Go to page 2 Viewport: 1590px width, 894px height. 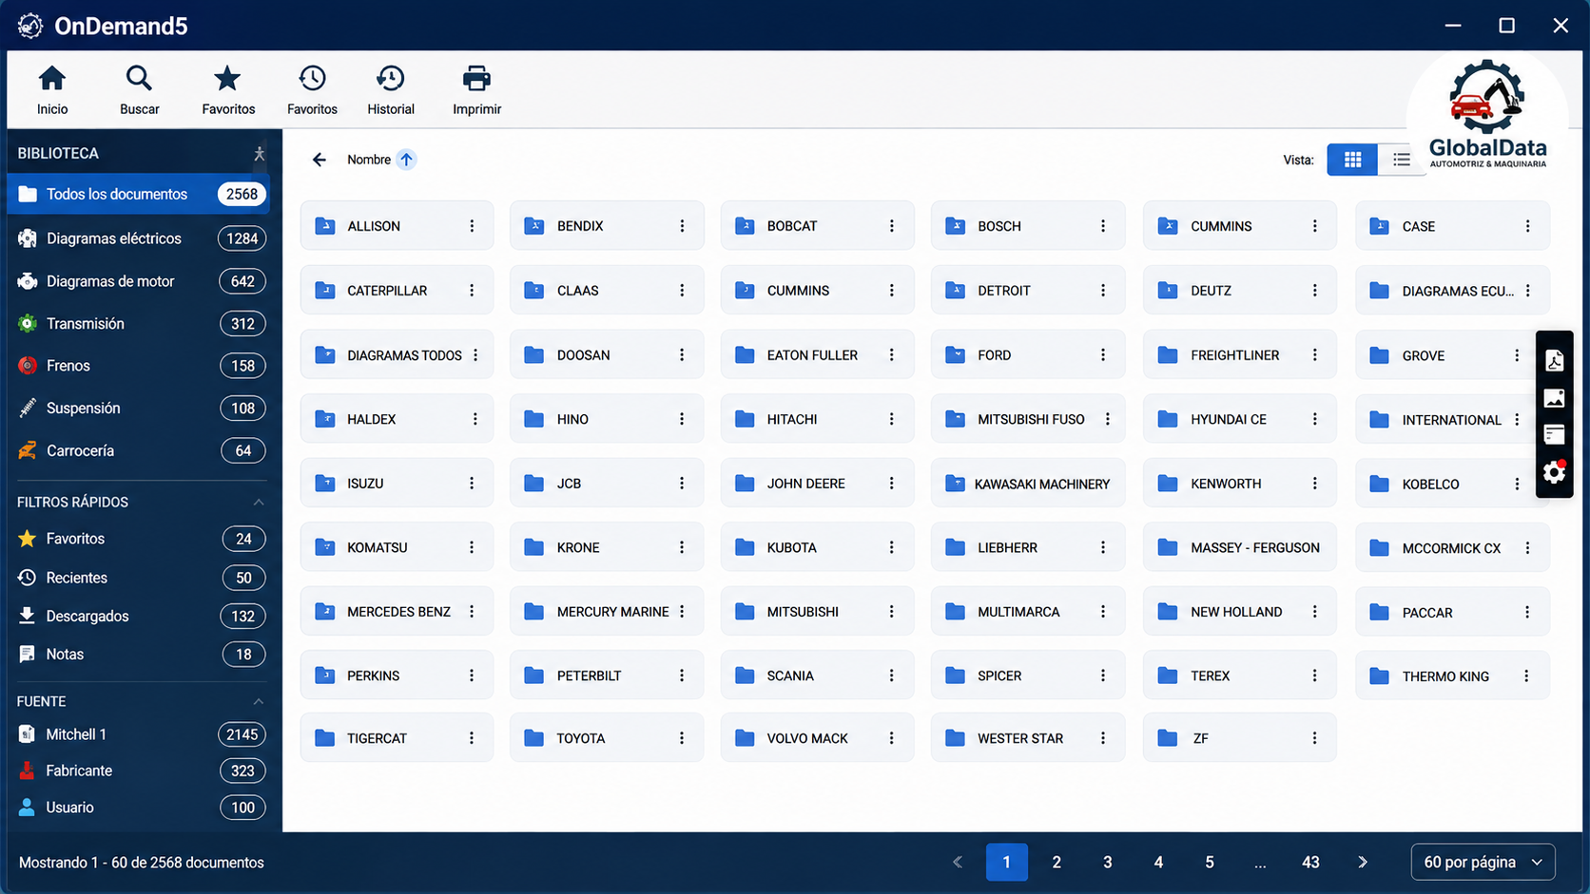point(1057,863)
